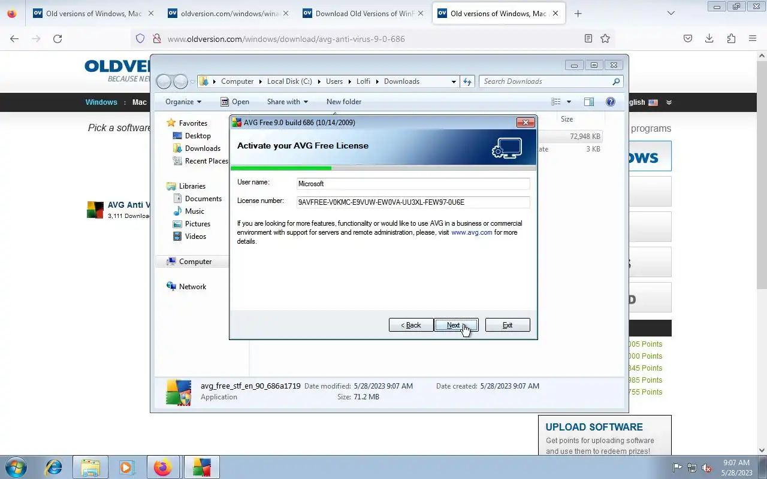Open Explorer help icon
This screenshot has width=767, height=479.
coord(611,102)
